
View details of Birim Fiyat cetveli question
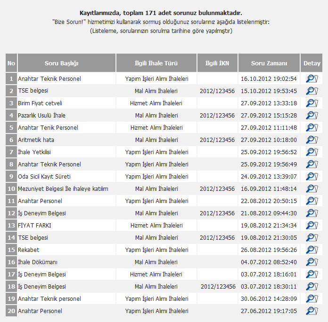[x=312, y=103]
